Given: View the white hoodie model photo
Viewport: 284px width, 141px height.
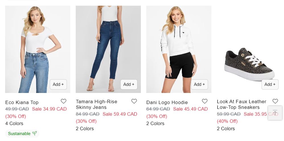Looking at the screenshot, I should pyautogui.click(x=179, y=49).
